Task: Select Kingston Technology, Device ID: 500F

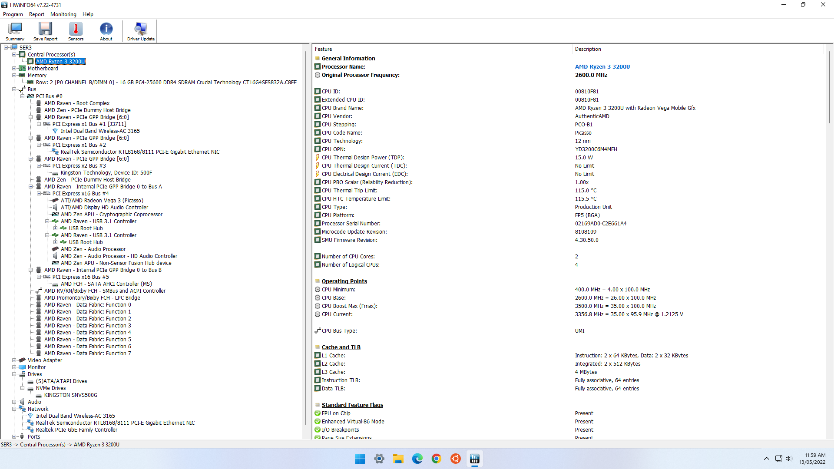Action: click(106, 173)
